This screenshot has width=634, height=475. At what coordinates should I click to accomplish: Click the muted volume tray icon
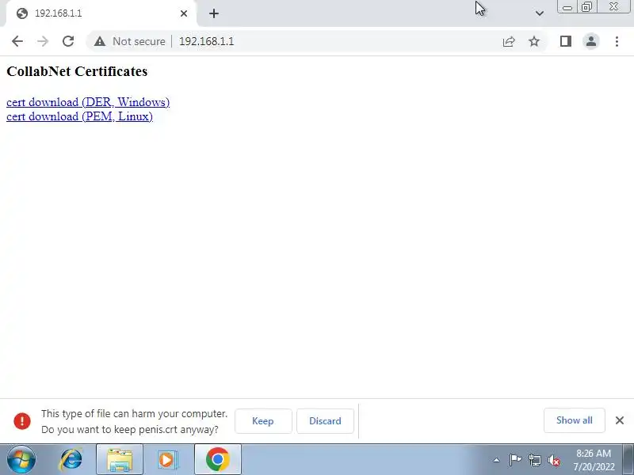click(x=554, y=460)
